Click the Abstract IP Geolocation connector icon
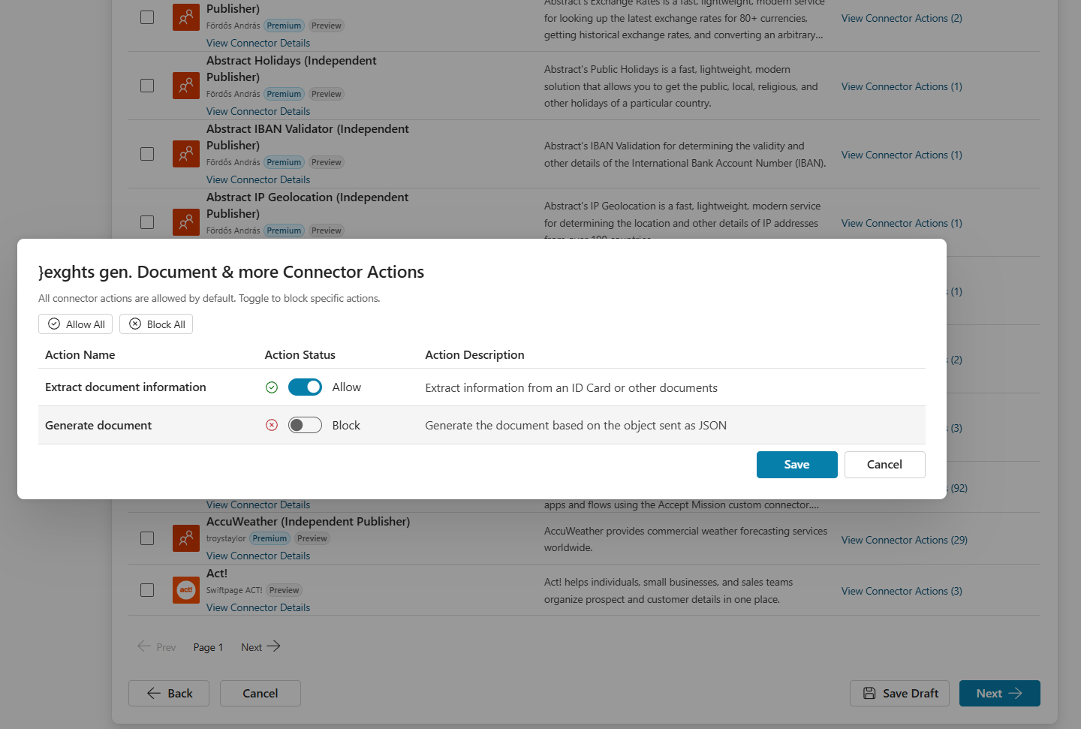 coord(186,222)
